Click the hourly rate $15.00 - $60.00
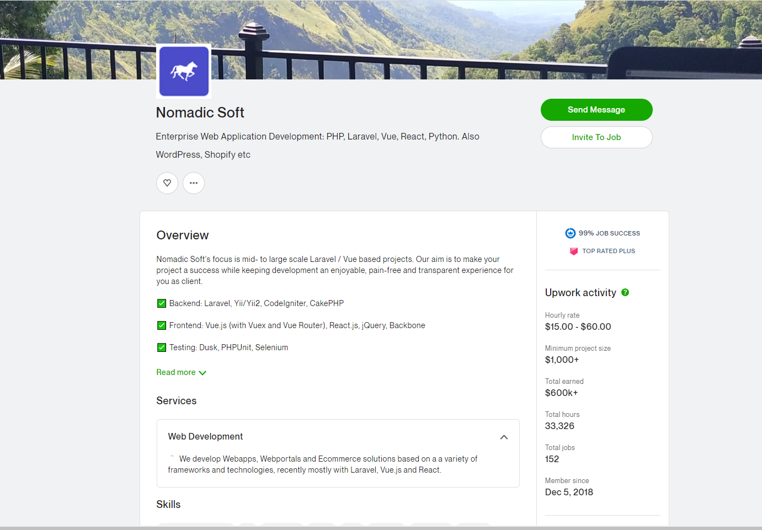 [x=578, y=326]
